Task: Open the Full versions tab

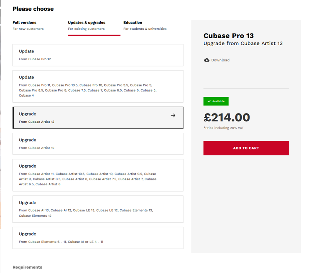Action: click(x=28, y=25)
